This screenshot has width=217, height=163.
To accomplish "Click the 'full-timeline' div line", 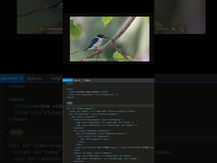I will click(x=94, y=136).
